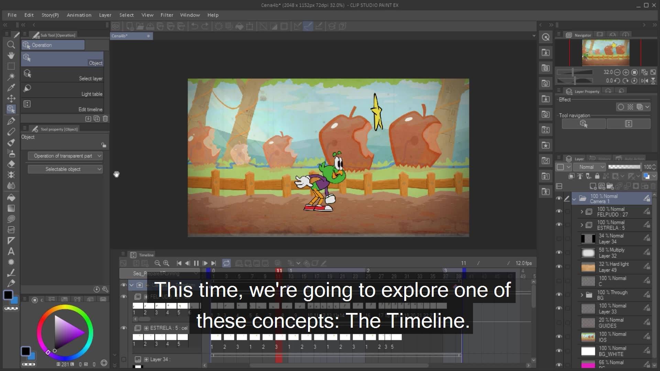Expand the ESTRELA : 5 animation folder
Viewport: 660px width, 371px height.
(x=582, y=225)
